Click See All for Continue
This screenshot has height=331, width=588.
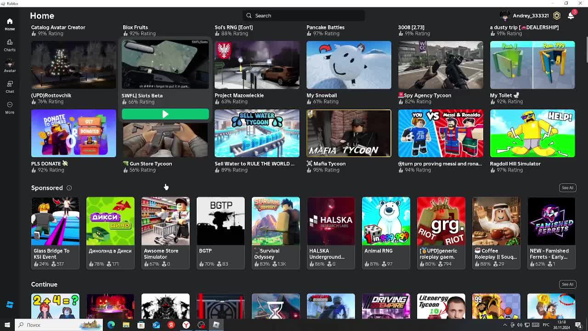(568, 284)
